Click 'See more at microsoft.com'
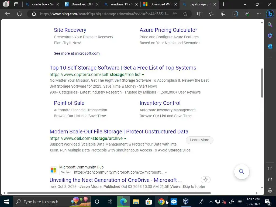Image resolution: width=276 pixels, height=207 pixels. 77,53
